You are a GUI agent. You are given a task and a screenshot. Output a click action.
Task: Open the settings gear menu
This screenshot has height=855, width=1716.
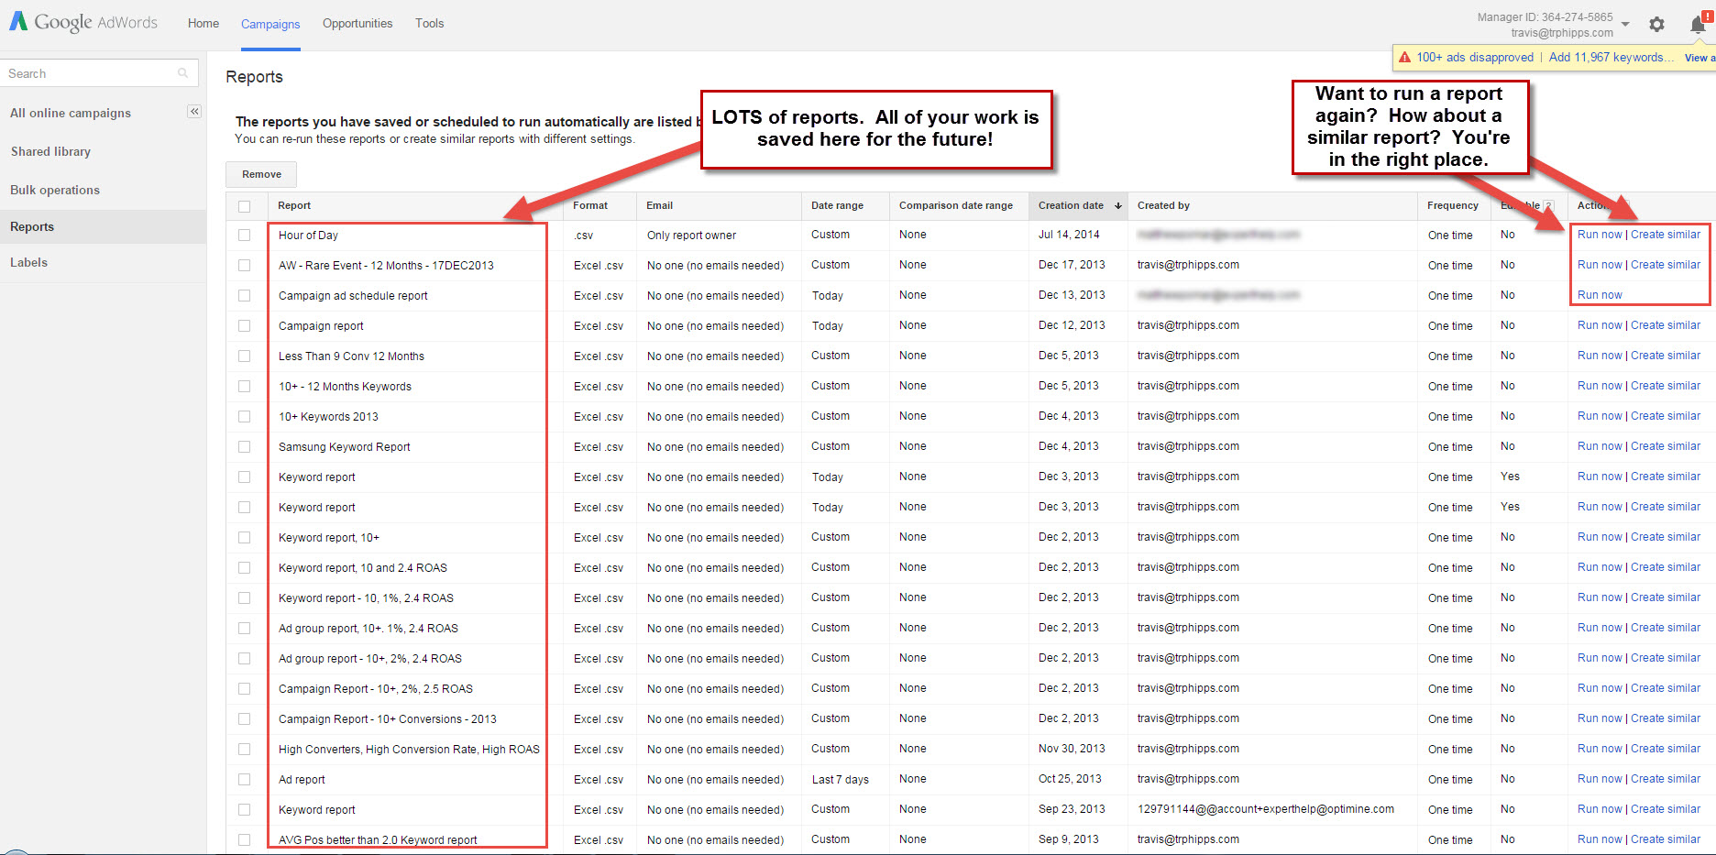coord(1656,25)
